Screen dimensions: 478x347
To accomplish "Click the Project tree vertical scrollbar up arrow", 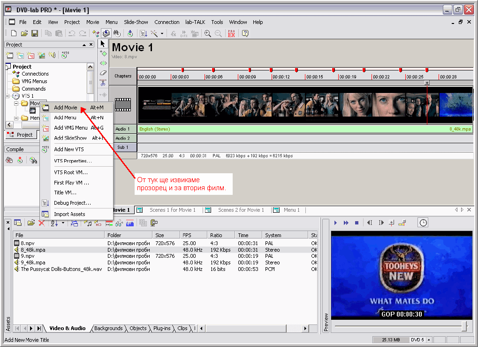I will coord(90,67).
